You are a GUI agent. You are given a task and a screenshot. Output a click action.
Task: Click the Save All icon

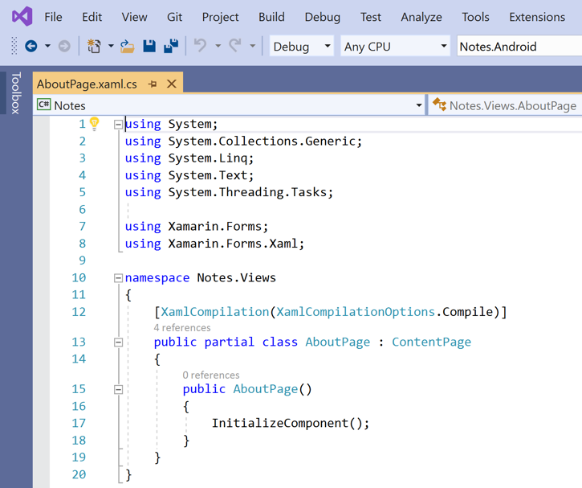(x=170, y=47)
